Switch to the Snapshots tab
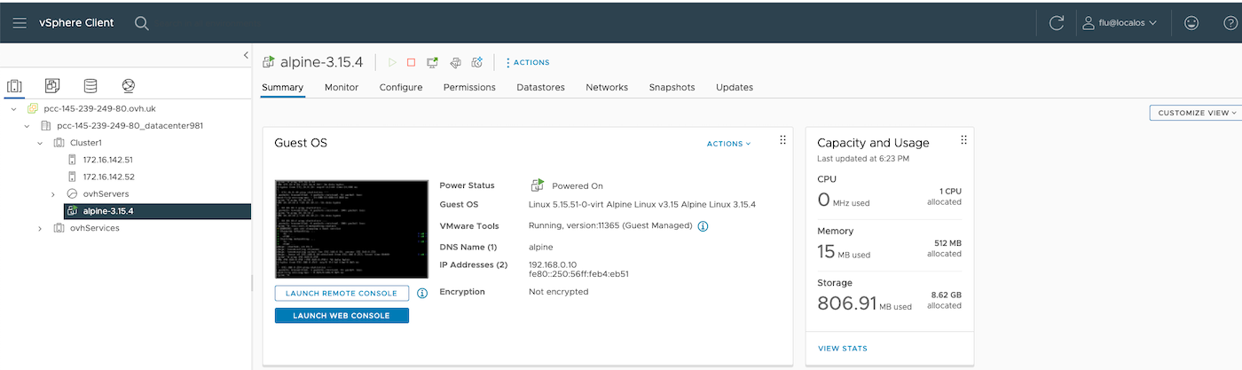This screenshot has width=1242, height=370. click(x=672, y=87)
